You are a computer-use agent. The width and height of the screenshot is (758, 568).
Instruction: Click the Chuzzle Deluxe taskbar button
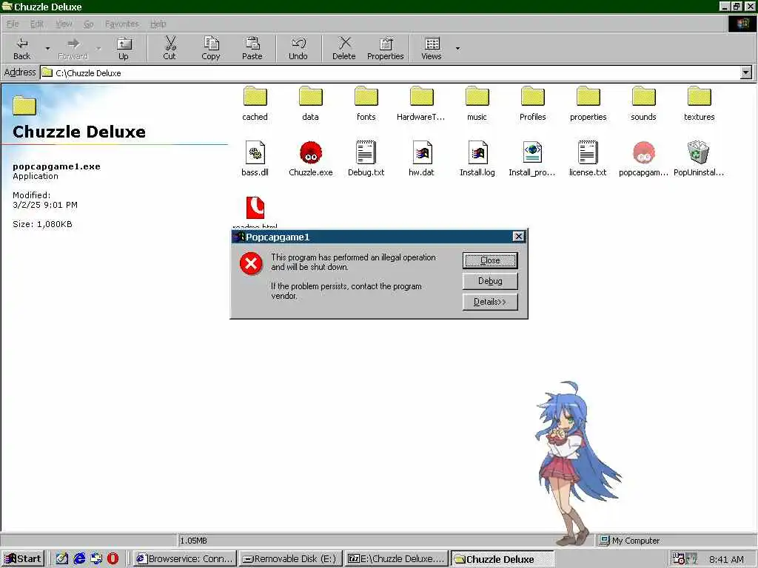502,559
